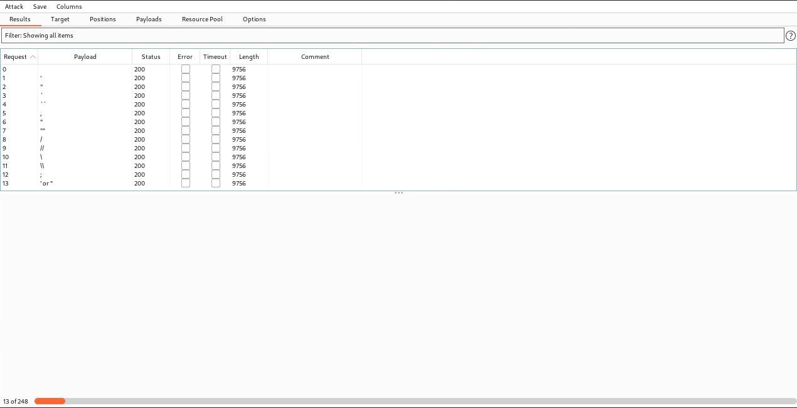Go to the Options tab

[x=254, y=19]
